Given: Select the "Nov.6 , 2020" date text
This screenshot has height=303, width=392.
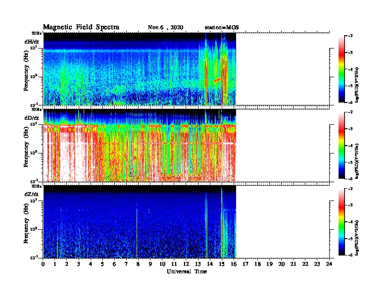Looking at the screenshot, I should [165, 28].
